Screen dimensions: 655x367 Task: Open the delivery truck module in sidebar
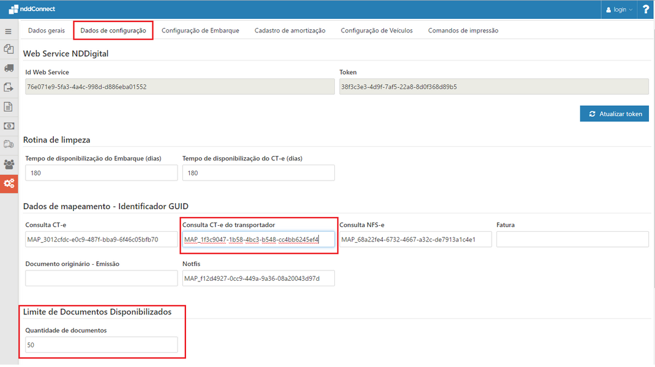tap(9, 145)
